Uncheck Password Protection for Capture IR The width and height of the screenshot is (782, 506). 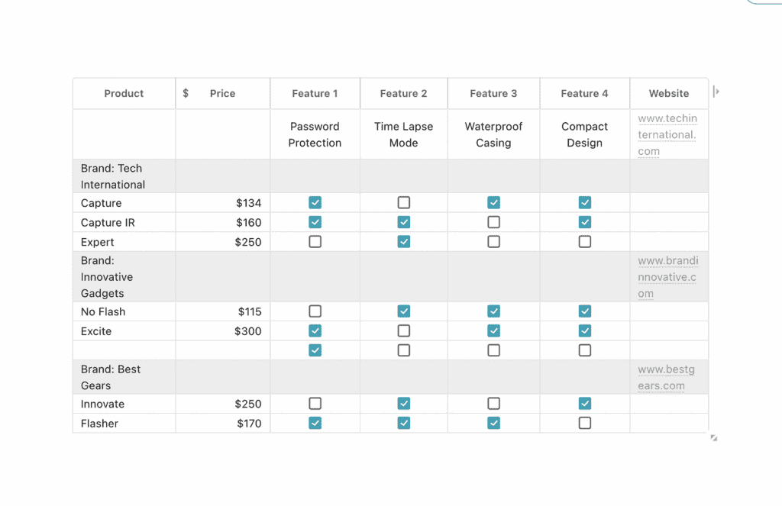tap(315, 222)
